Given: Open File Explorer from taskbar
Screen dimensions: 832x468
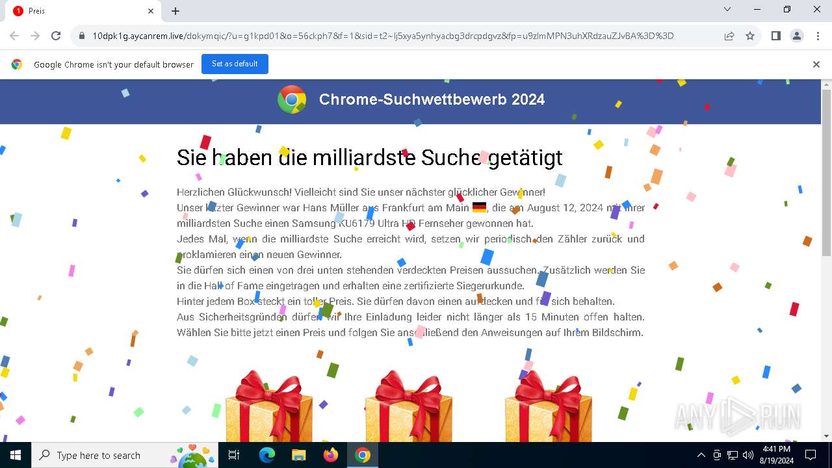Looking at the screenshot, I should [x=298, y=455].
